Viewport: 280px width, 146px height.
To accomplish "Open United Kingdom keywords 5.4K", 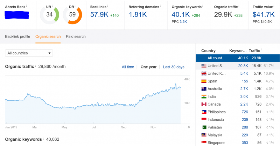I will 244,73.
